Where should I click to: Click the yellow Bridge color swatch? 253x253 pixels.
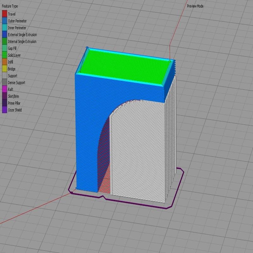4,69
